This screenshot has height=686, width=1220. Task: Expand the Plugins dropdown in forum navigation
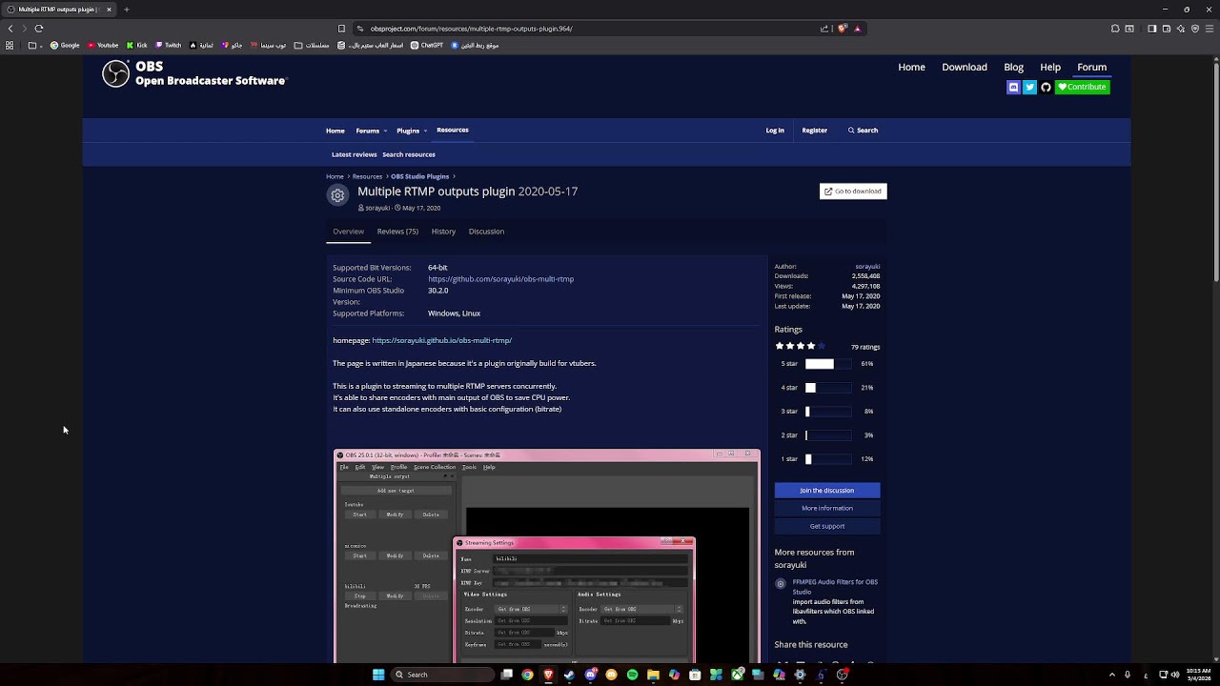(x=425, y=131)
